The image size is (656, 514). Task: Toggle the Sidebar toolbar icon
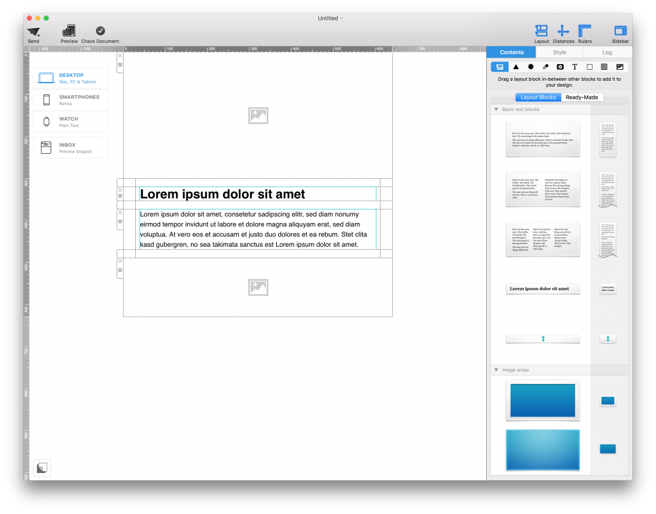(620, 31)
